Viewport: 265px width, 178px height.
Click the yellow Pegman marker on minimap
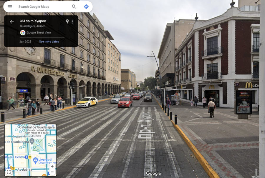pos(11,168)
